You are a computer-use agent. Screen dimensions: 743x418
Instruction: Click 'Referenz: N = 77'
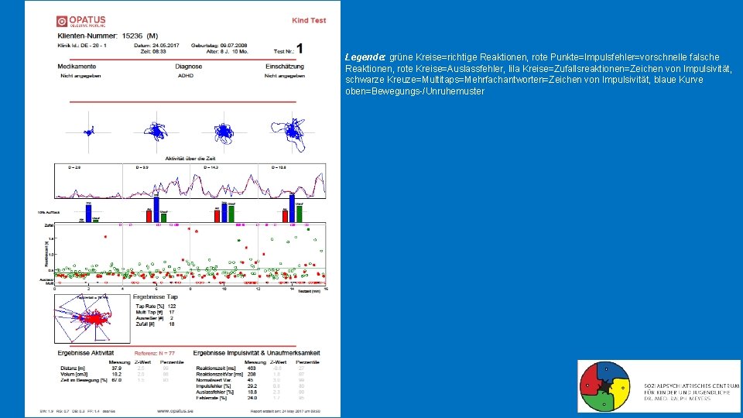pos(155,354)
